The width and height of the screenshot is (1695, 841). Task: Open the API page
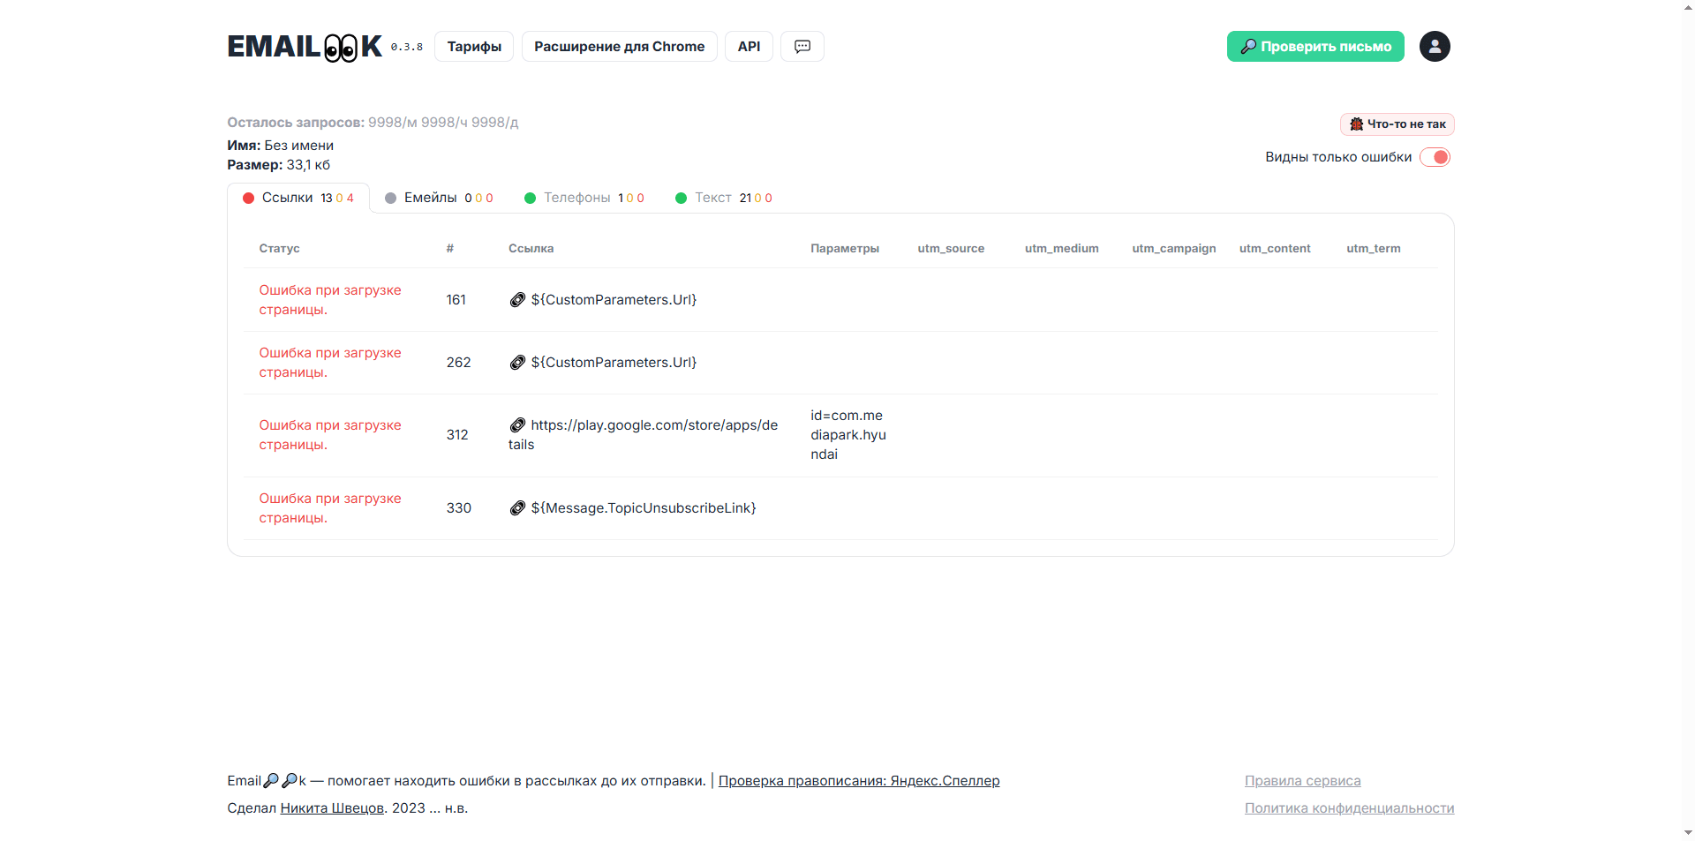(x=749, y=47)
